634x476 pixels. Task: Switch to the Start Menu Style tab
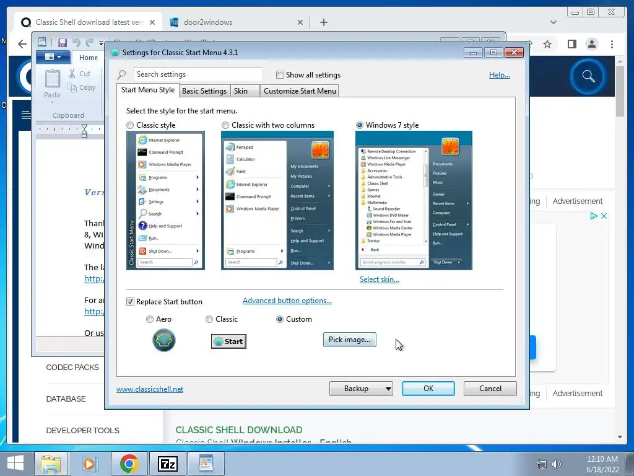148,90
